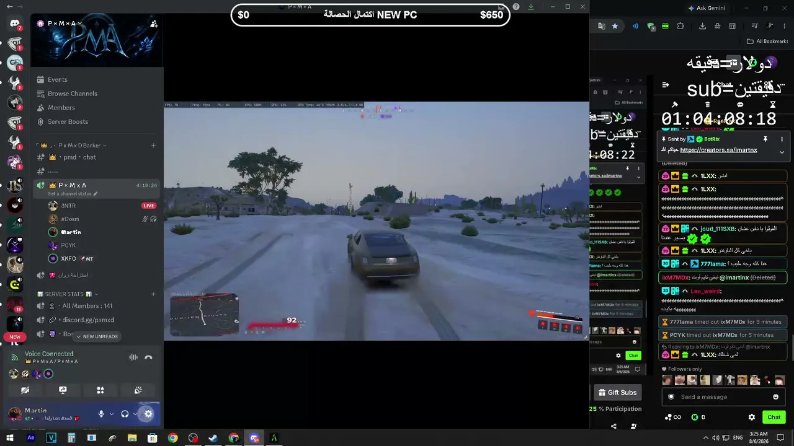This screenshot has width=794, height=446.
Task: Mute the Discord microphone
Action: (x=101, y=414)
